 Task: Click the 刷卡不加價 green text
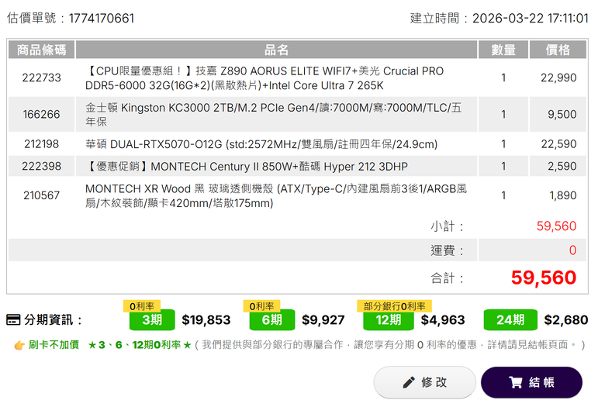click(x=54, y=345)
